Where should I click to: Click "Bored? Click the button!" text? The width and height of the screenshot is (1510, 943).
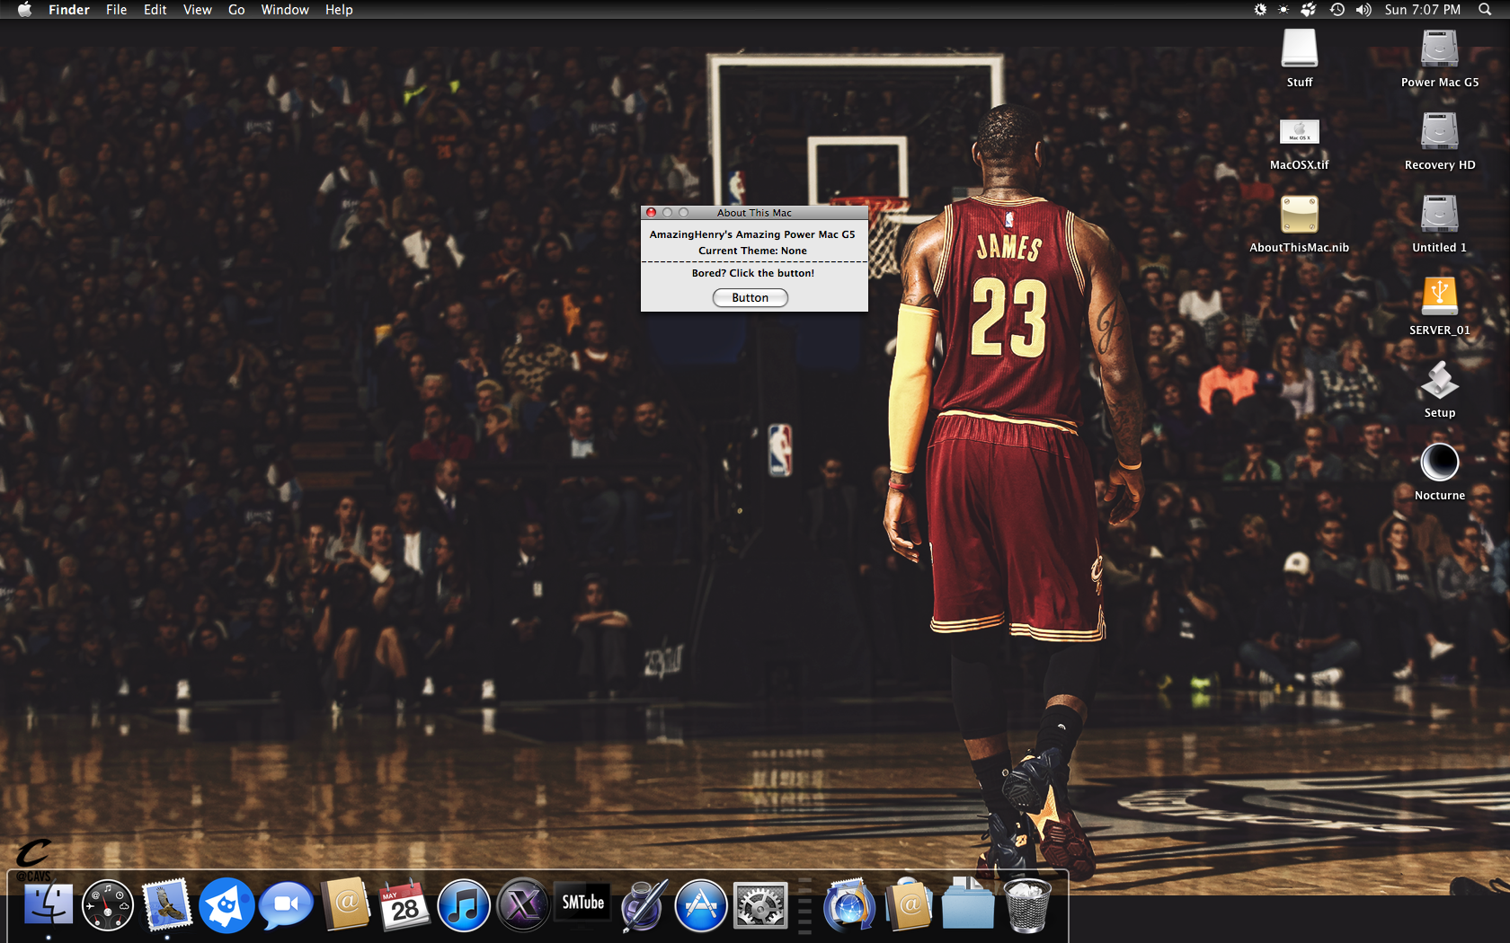(753, 273)
